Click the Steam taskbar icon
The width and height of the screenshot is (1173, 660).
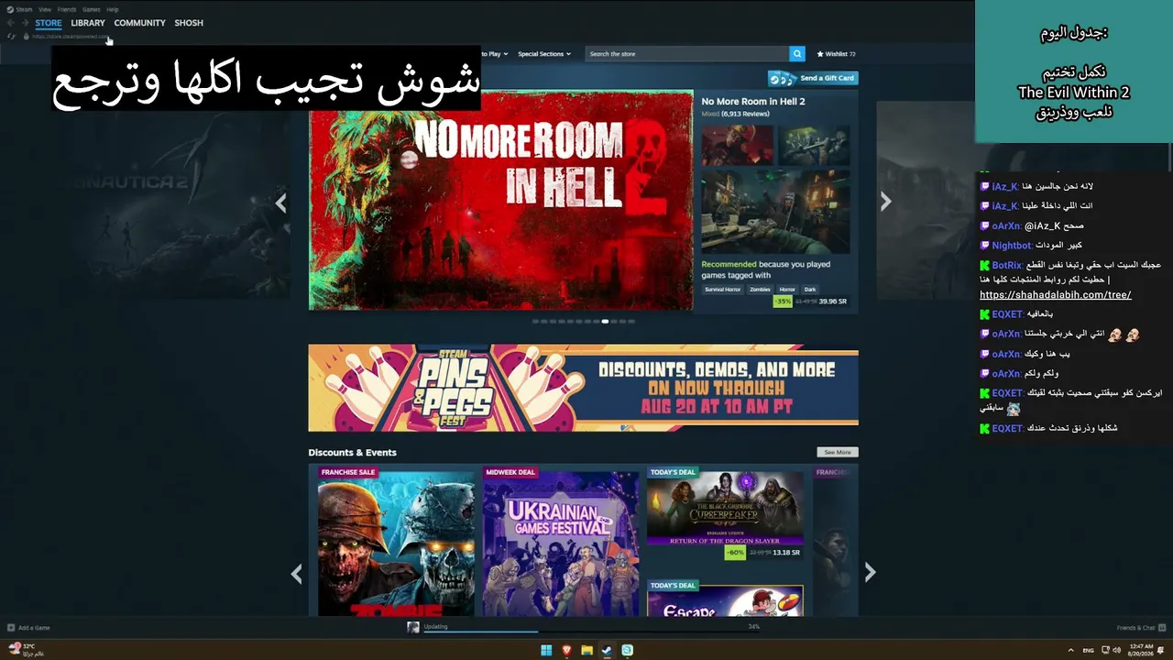607,650
